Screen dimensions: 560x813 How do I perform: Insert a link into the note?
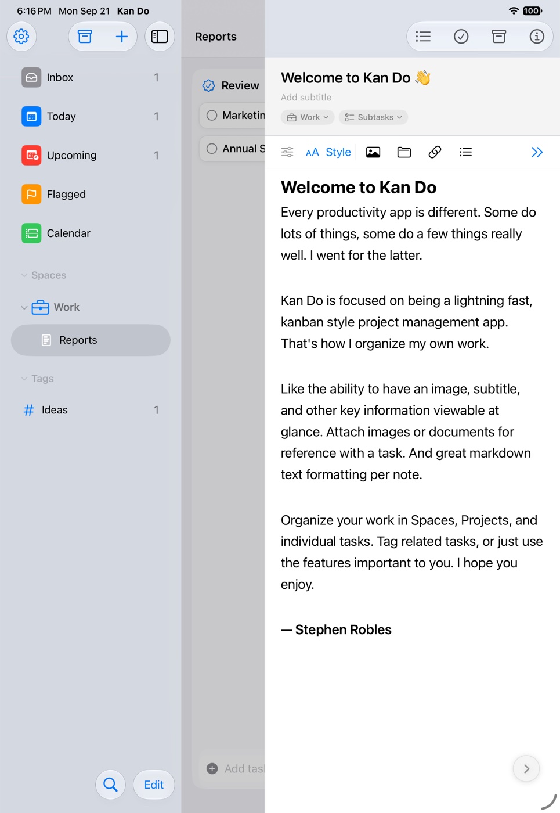435,152
